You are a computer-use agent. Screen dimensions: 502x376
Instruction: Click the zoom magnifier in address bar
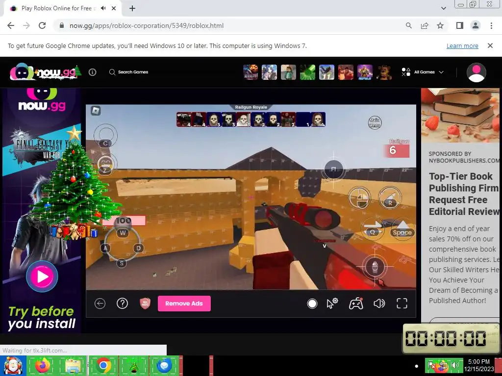click(408, 25)
